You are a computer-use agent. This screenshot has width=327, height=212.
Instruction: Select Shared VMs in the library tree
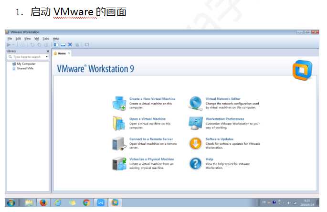25,68
